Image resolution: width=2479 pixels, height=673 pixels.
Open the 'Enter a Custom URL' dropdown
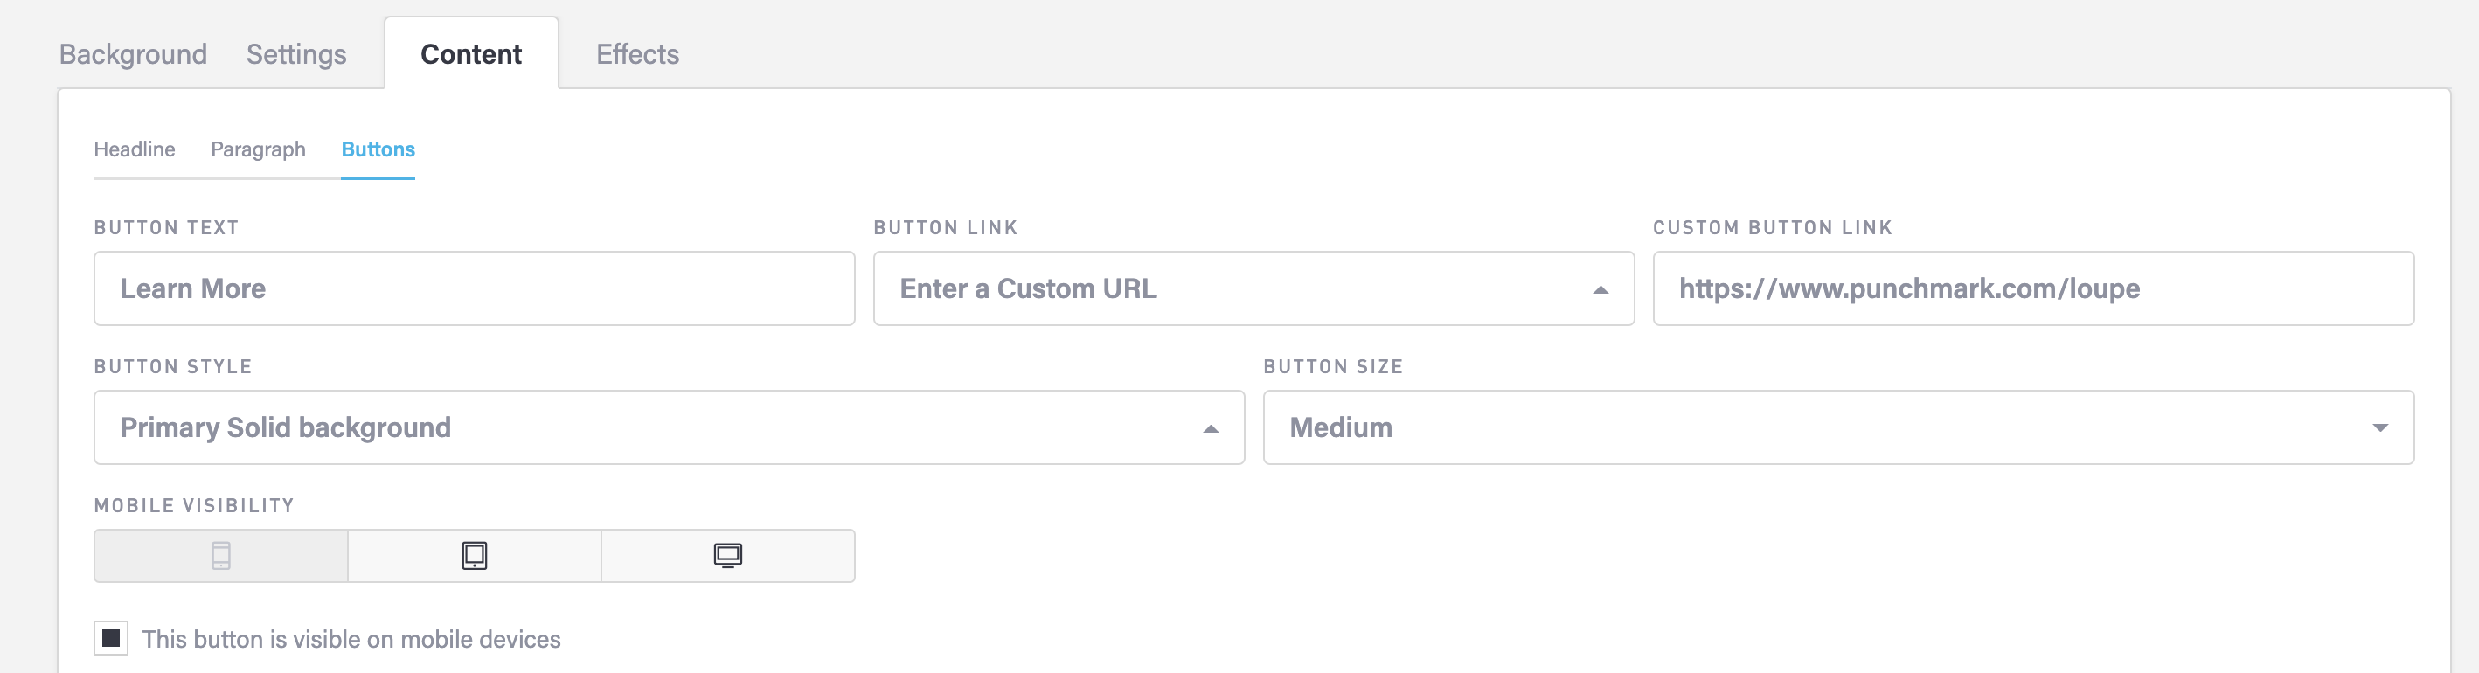1251,288
